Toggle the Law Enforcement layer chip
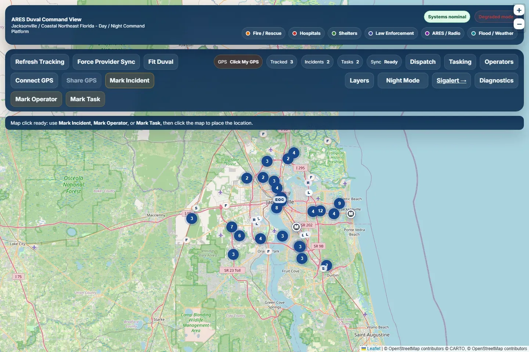Image resolution: width=529 pixels, height=352 pixels. [x=391, y=33]
